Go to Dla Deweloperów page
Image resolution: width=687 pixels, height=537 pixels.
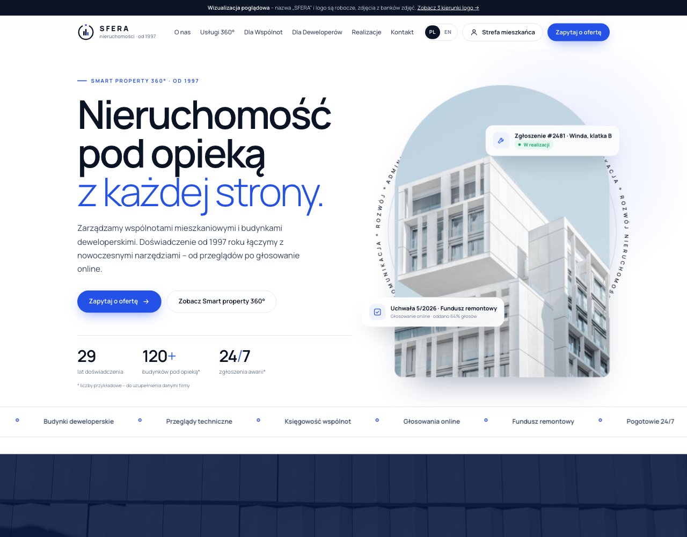coord(317,32)
